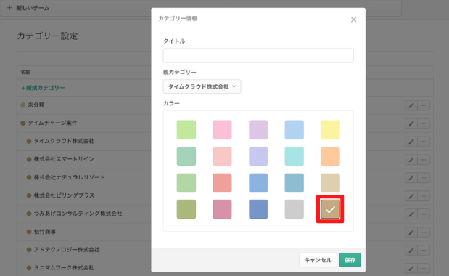Select the mint green swatch in the second row

[x=186, y=156]
